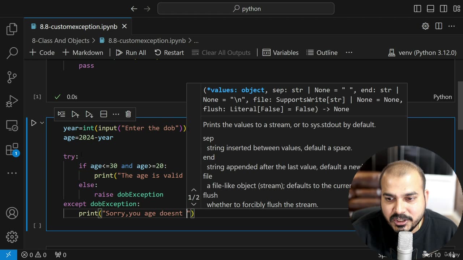The image size is (463, 260).
Task: Toggle the bottom panel layout icon
Action: tap(430, 9)
